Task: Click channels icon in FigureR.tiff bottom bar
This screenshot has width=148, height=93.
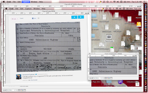Action: (x=19, y=90)
